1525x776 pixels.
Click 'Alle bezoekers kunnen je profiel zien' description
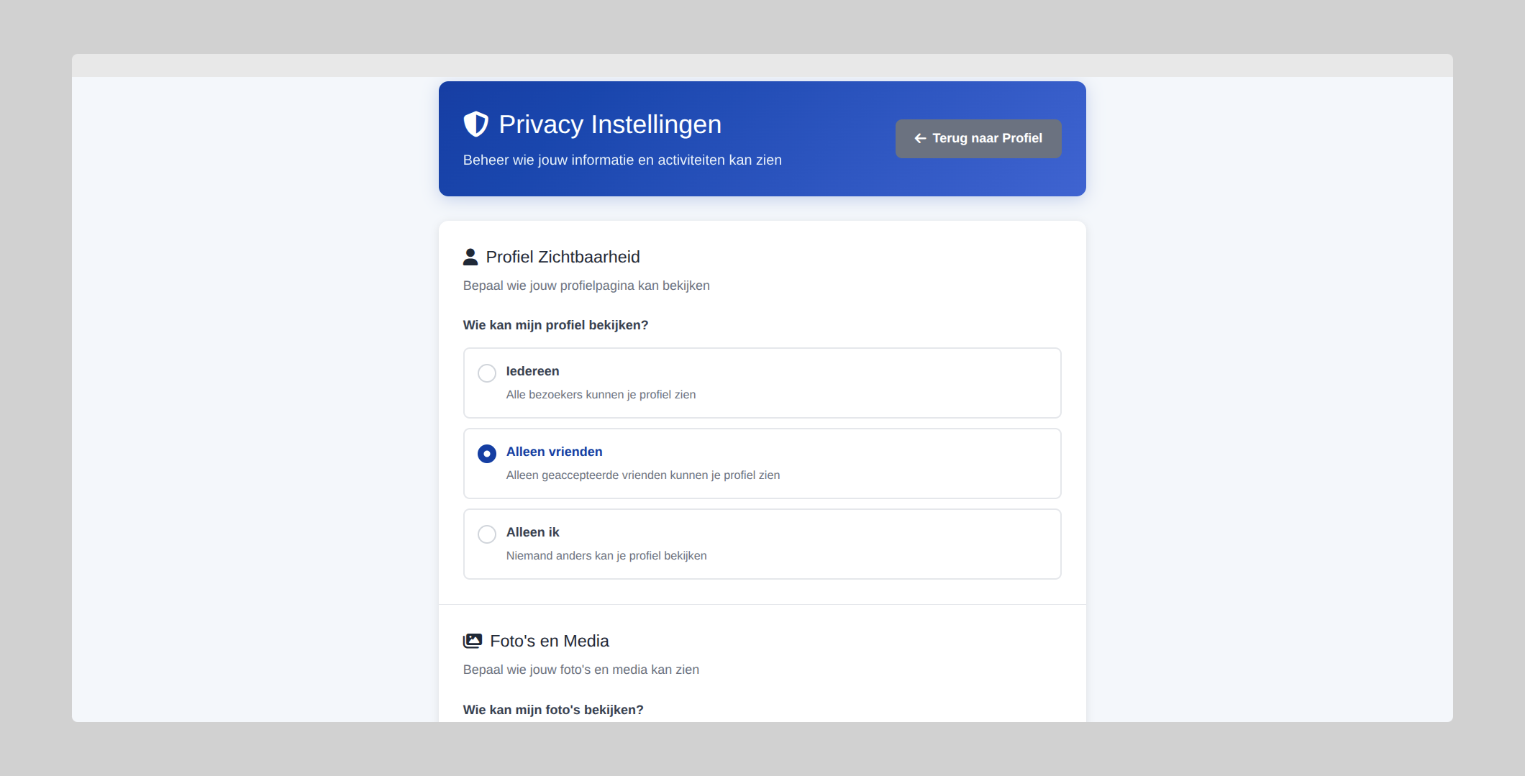pyautogui.click(x=601, y=394)
